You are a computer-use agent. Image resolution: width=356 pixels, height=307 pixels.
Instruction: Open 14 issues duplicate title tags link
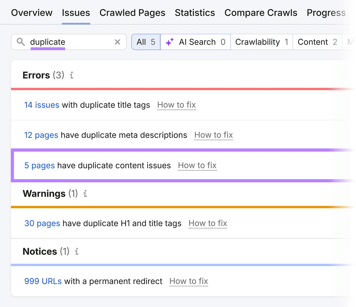pyautogui.click(x=42, y=105)
